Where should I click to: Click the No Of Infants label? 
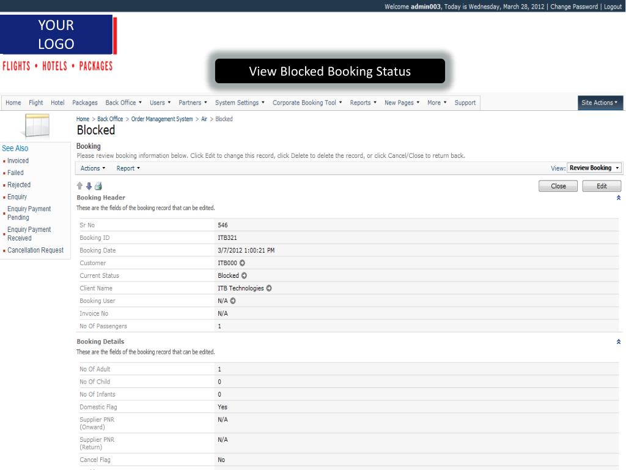click(x=97, y=395)
